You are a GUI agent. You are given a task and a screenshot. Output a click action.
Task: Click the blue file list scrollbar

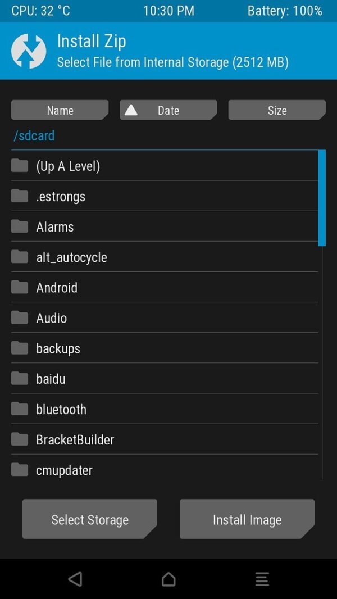[322, 198]
